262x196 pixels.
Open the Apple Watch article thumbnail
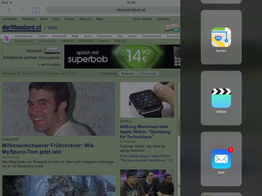(x=147, y=100)
